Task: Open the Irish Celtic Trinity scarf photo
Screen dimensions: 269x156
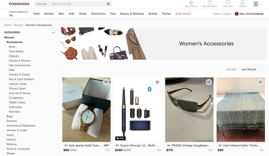Action: [241, 109]
